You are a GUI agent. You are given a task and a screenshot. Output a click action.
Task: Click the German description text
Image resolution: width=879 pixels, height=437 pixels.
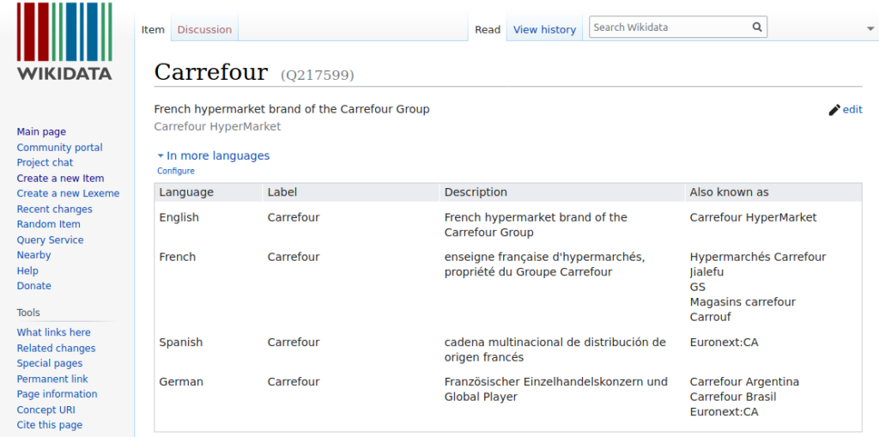point(556,389)
